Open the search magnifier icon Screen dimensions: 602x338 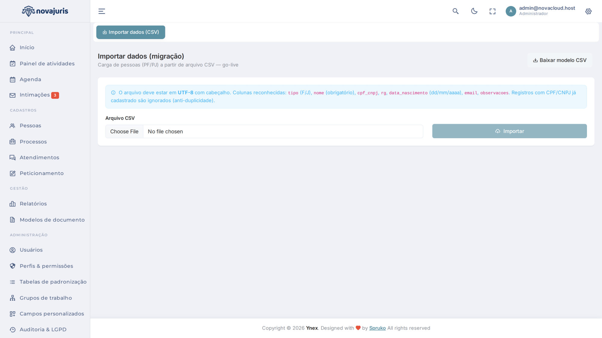point(455,11)
